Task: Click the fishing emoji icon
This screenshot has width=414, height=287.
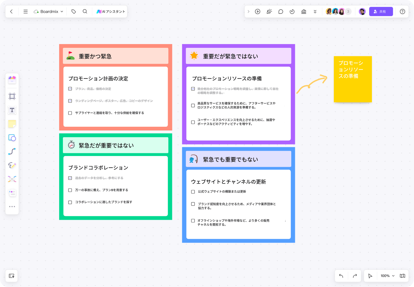Action: 193,159
